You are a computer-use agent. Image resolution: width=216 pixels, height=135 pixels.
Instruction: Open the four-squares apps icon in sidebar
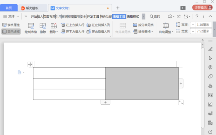210,95
